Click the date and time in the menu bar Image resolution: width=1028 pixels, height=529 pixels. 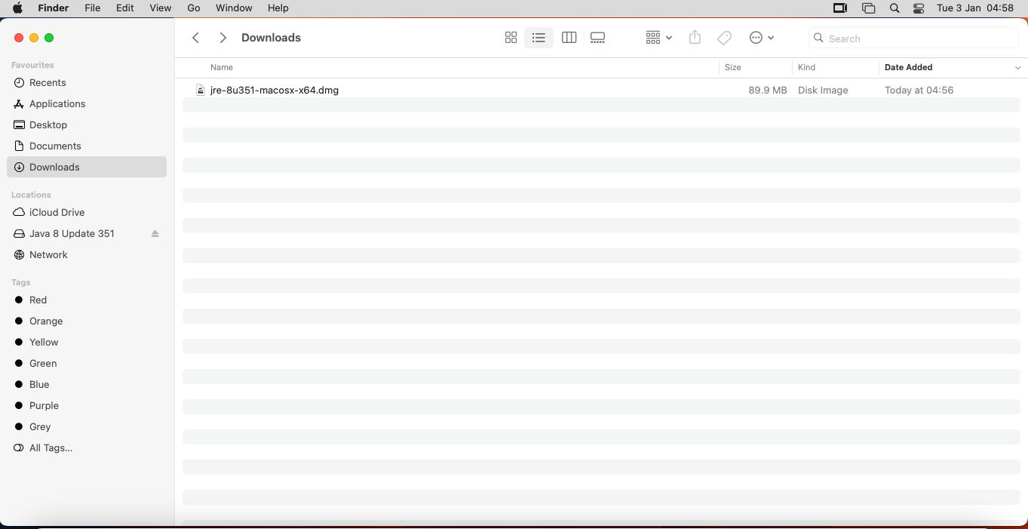[974, 8]
